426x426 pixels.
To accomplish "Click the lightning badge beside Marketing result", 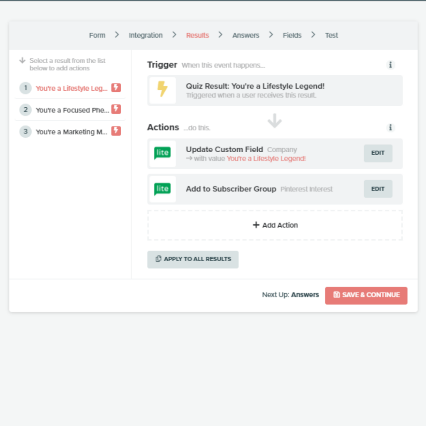I will 116,131.
